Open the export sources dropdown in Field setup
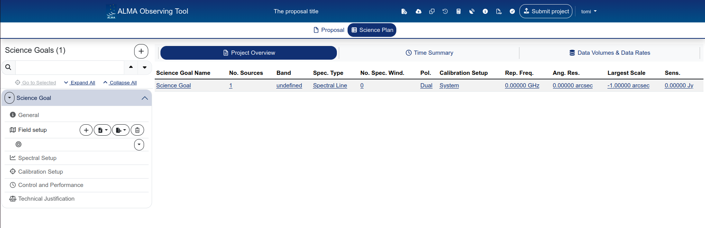The image size is (705, 228). (x=121, y=130)
